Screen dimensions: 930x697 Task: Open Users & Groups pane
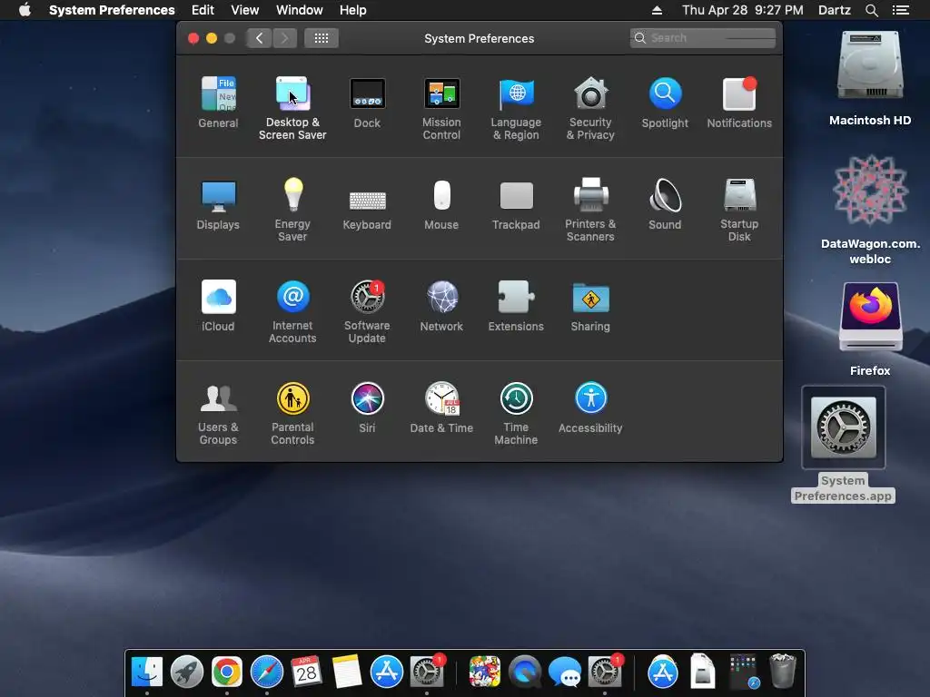point(218,414)
